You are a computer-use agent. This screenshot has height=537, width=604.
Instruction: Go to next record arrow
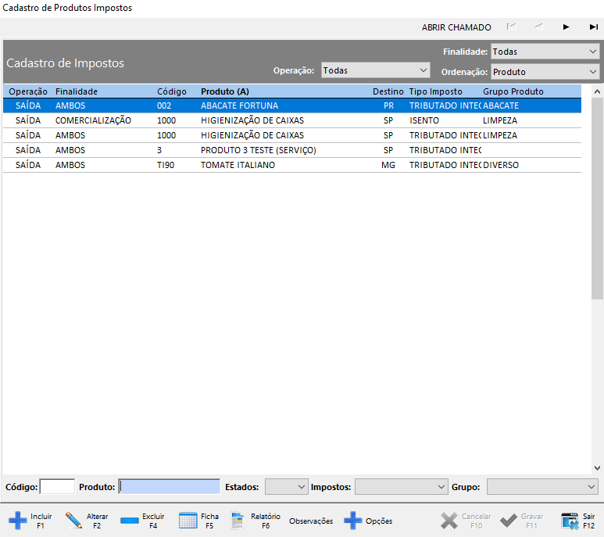566,27
